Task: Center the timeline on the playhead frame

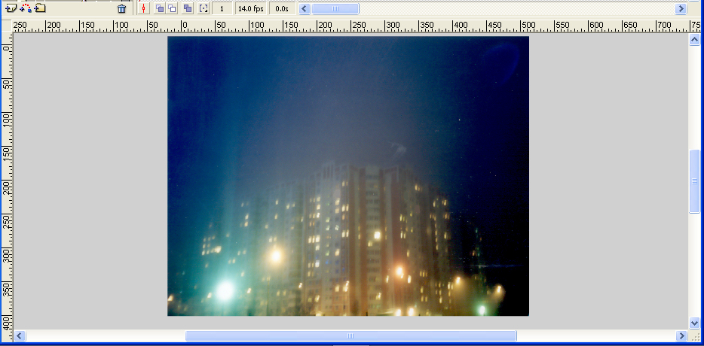Action: (144, 9)
